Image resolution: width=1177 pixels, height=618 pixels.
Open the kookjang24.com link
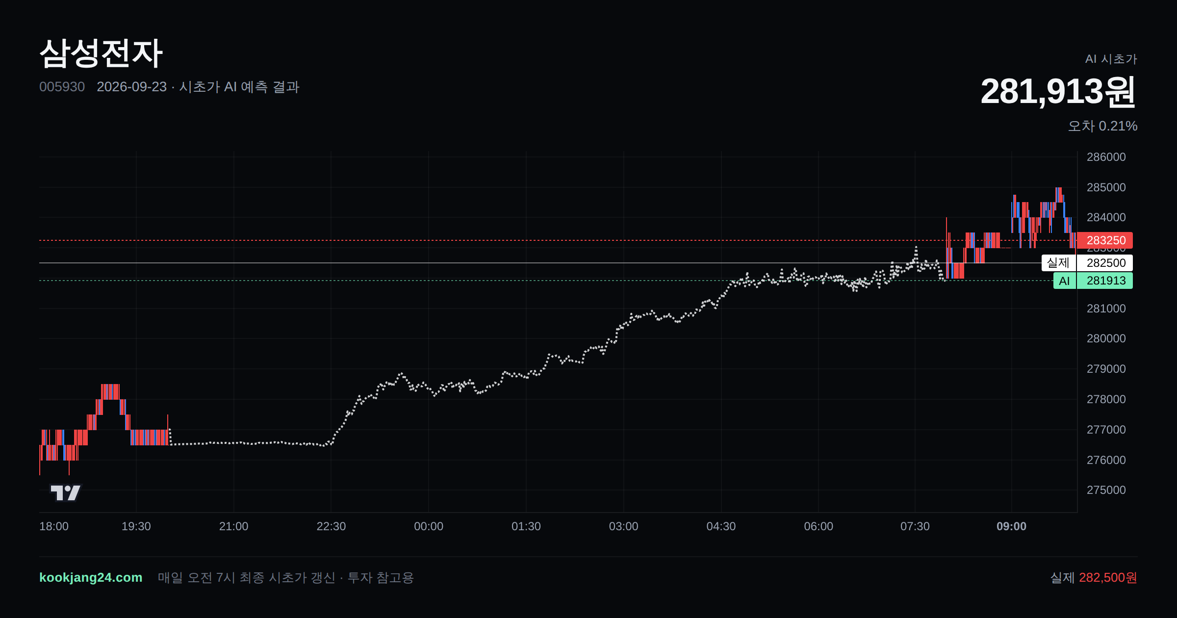coord(91,577)
